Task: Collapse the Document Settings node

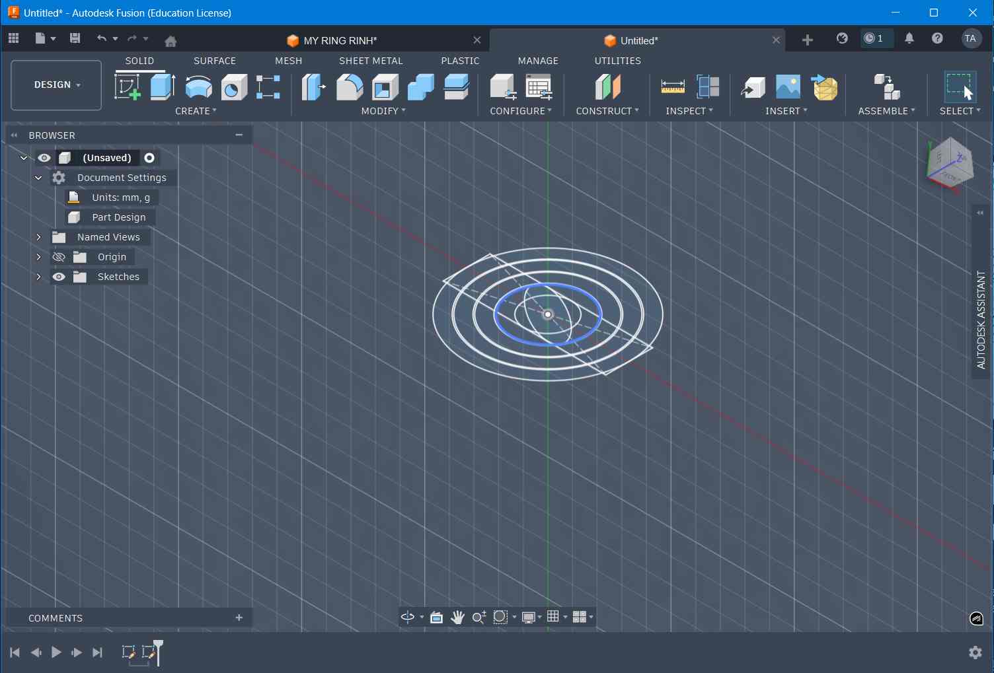Action: (x=38, y=178)
